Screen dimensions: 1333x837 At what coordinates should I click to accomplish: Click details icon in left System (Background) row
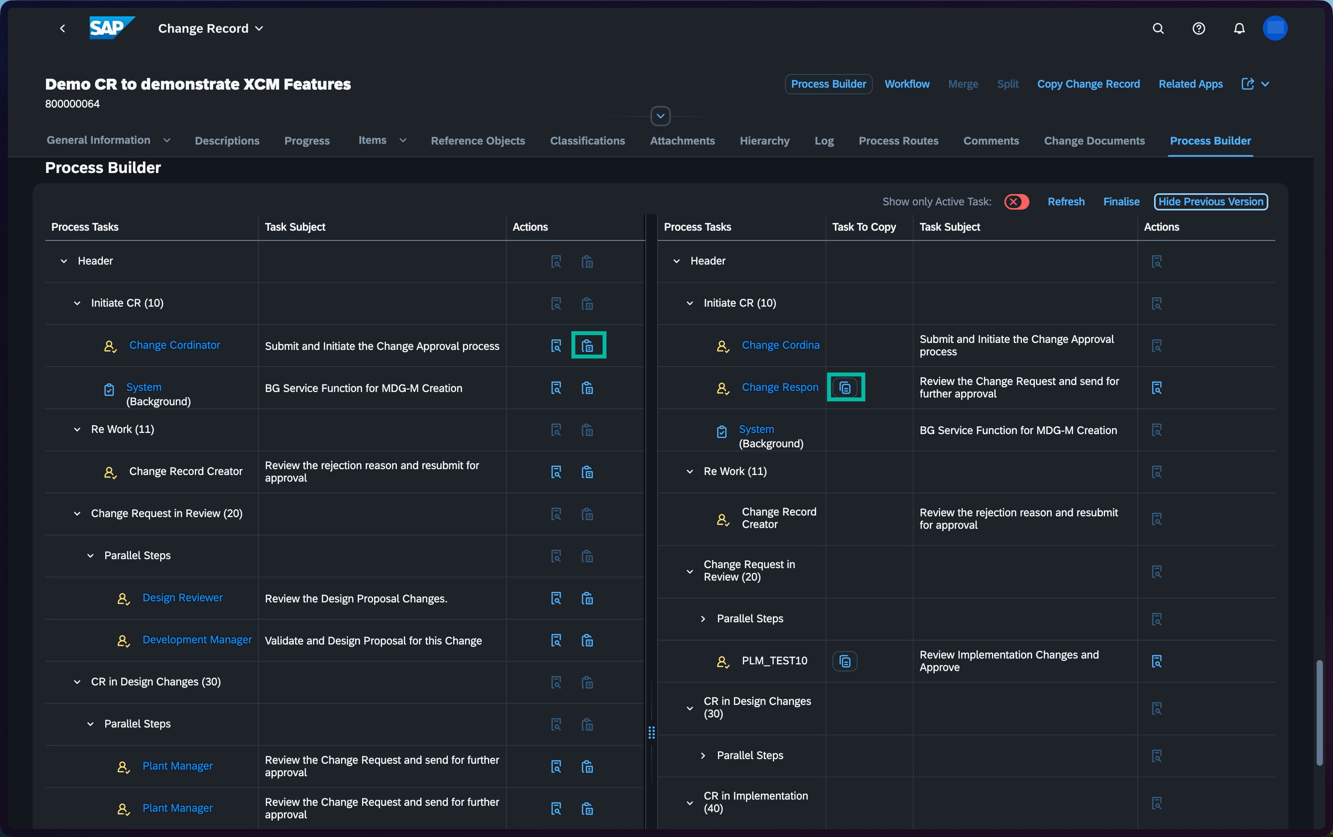tap(556, 387)
